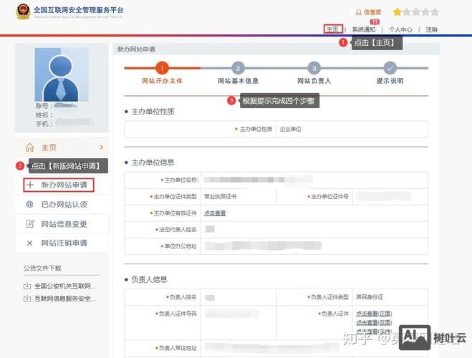Click the 主办单位性质 field showing 企业单位
The height and width of the screenshot is (358, 472).
point(352,129)
